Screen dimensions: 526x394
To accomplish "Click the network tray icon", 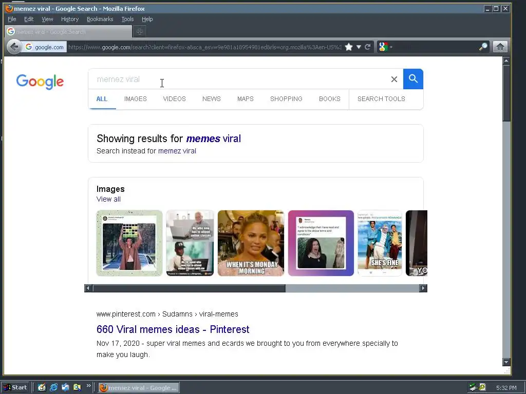I will tap(473, 387).
